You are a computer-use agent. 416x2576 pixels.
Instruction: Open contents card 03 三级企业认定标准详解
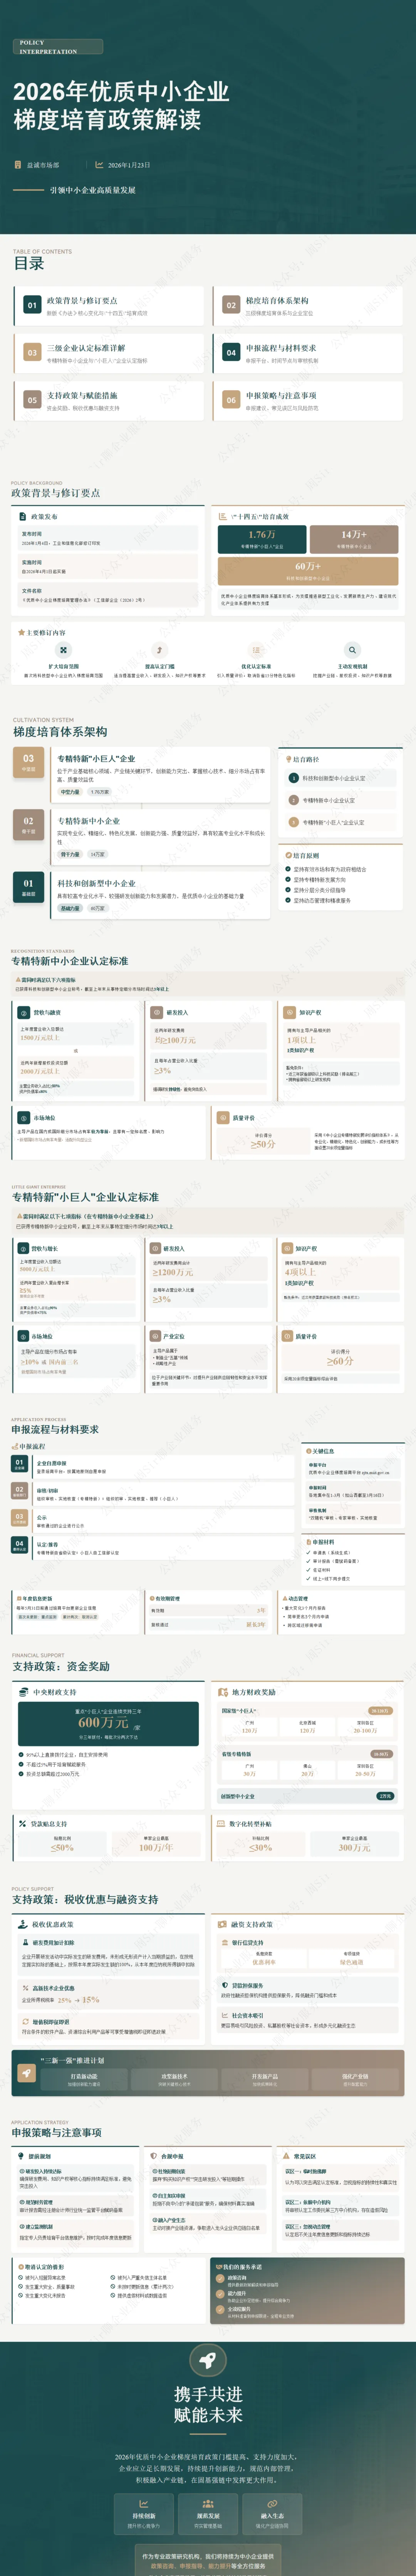click(109, 353)
